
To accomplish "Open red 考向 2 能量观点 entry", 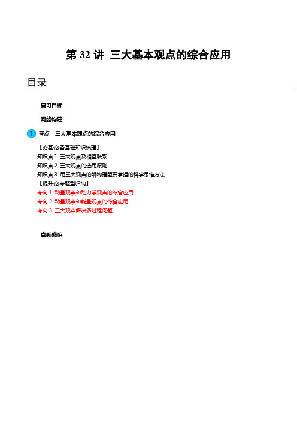I will click(83, 202).
